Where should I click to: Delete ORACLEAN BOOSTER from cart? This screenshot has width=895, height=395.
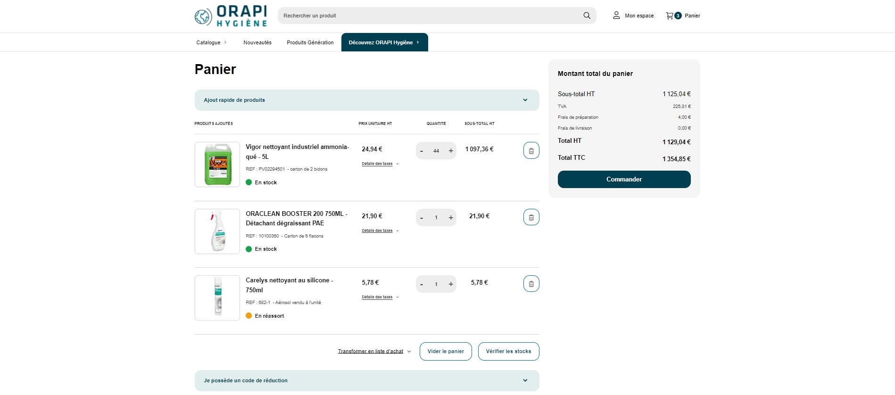coord(531,217)
